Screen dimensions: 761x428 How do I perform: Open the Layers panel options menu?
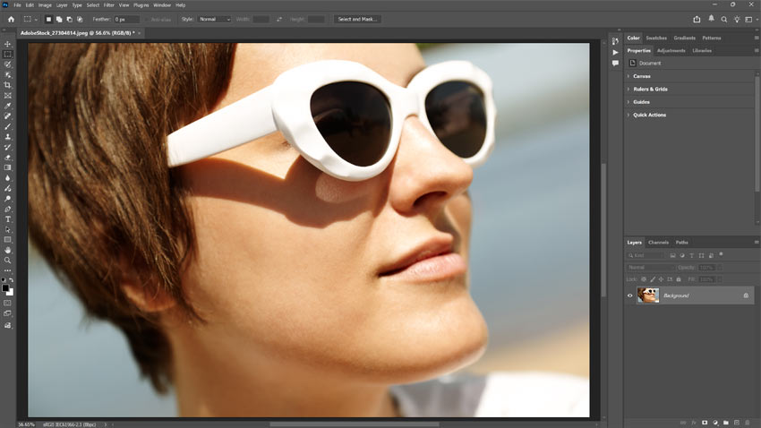pyautogui.click(x=757, y=242)
